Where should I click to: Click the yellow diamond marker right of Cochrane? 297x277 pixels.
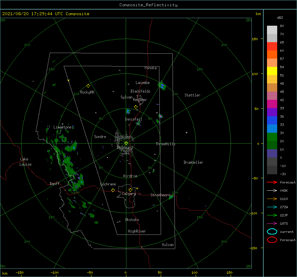point(113,190)
